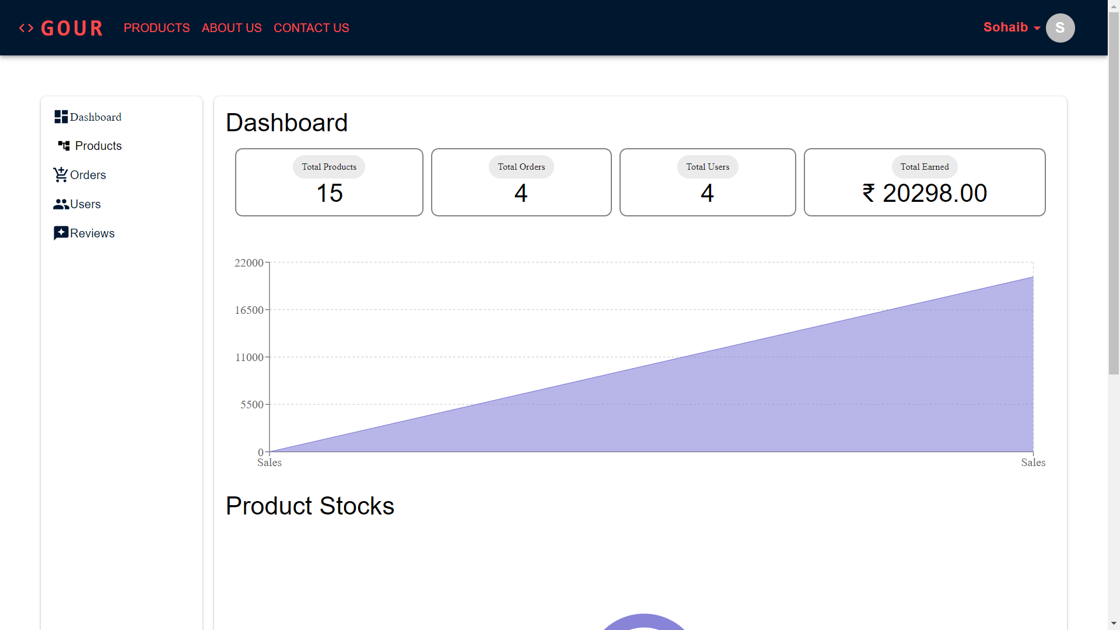The width and height of the screenshot is (1120, 630).
Task: Expand the Sohaib account dropdown
Action: [1005, 27]
